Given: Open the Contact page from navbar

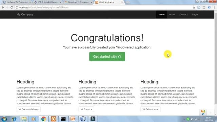Looking at the screenshot, I should click(183, 14).
